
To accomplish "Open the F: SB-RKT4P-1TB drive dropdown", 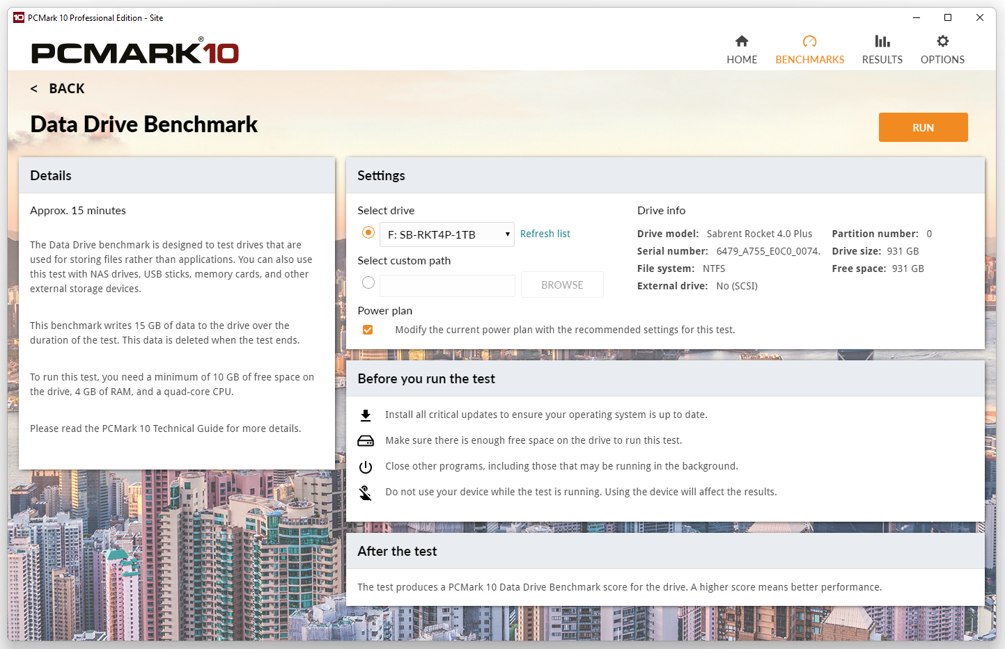I will tap(447, 234).
